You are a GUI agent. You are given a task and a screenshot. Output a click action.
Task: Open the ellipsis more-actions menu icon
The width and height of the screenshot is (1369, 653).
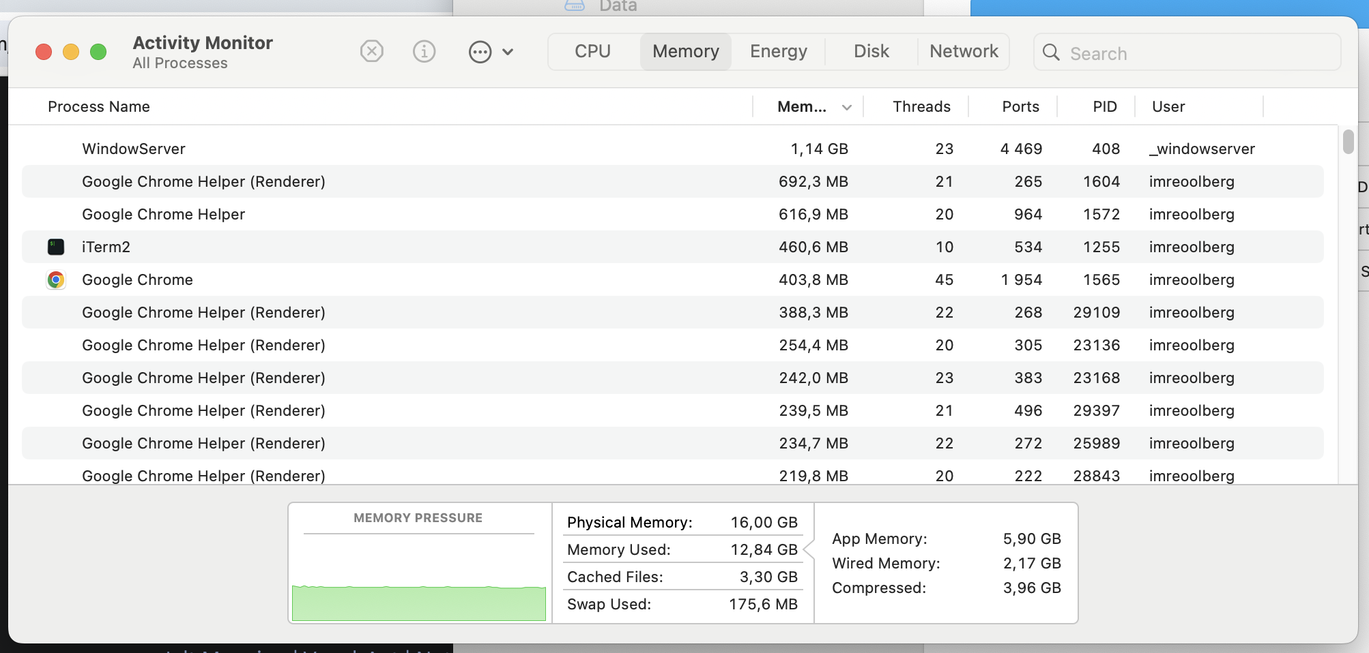[480, 52]
